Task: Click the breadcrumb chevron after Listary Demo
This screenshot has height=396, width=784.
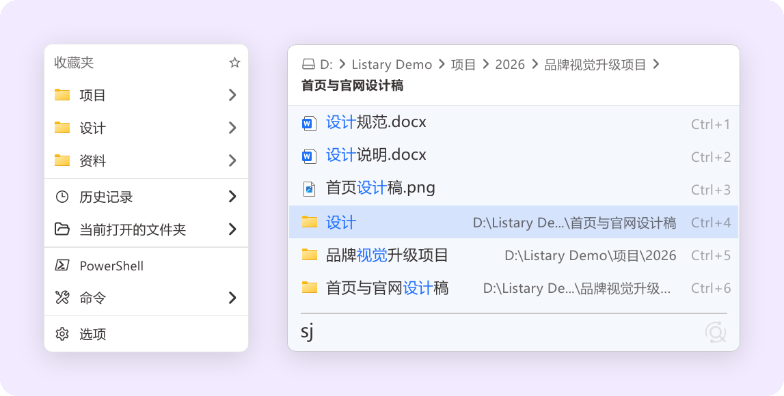Action: coord(442,64)
